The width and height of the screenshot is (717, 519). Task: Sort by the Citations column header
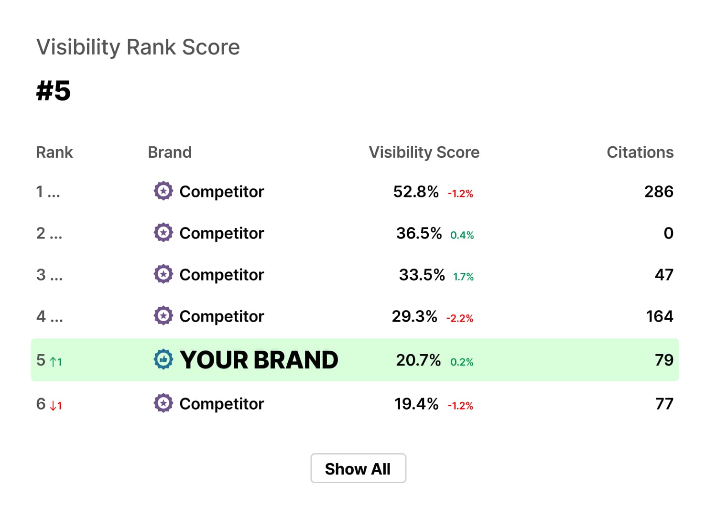[x=640, y=152]
